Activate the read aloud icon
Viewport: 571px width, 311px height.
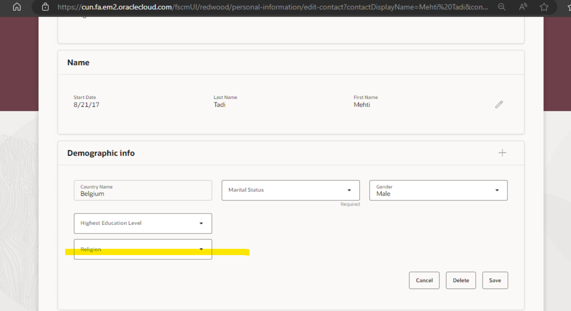pyautogui.click(x=523, y=7)
